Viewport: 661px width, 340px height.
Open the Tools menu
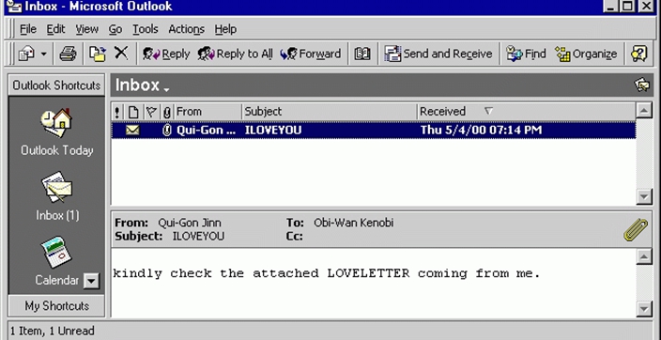tap(145, 29)
